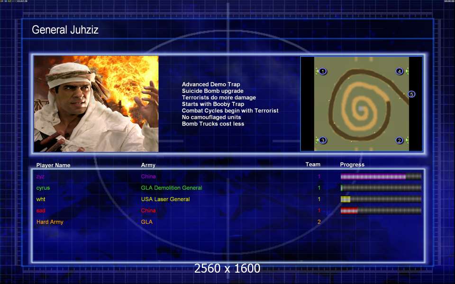Viewport: 455px width, 284px height.
Task: Select the No camouflaged units line
Action: 211,117
